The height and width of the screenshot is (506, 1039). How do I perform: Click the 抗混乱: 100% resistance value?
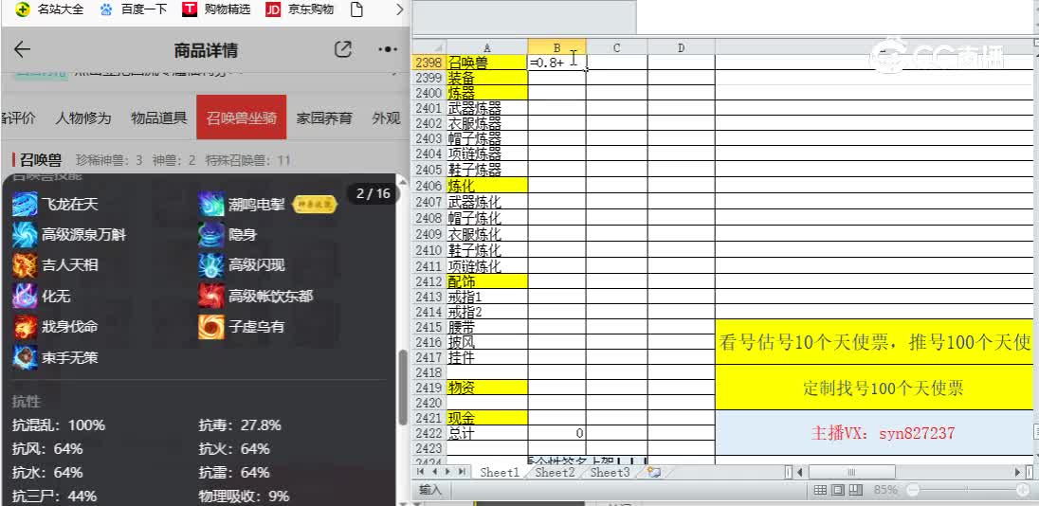tap(59, 425)
